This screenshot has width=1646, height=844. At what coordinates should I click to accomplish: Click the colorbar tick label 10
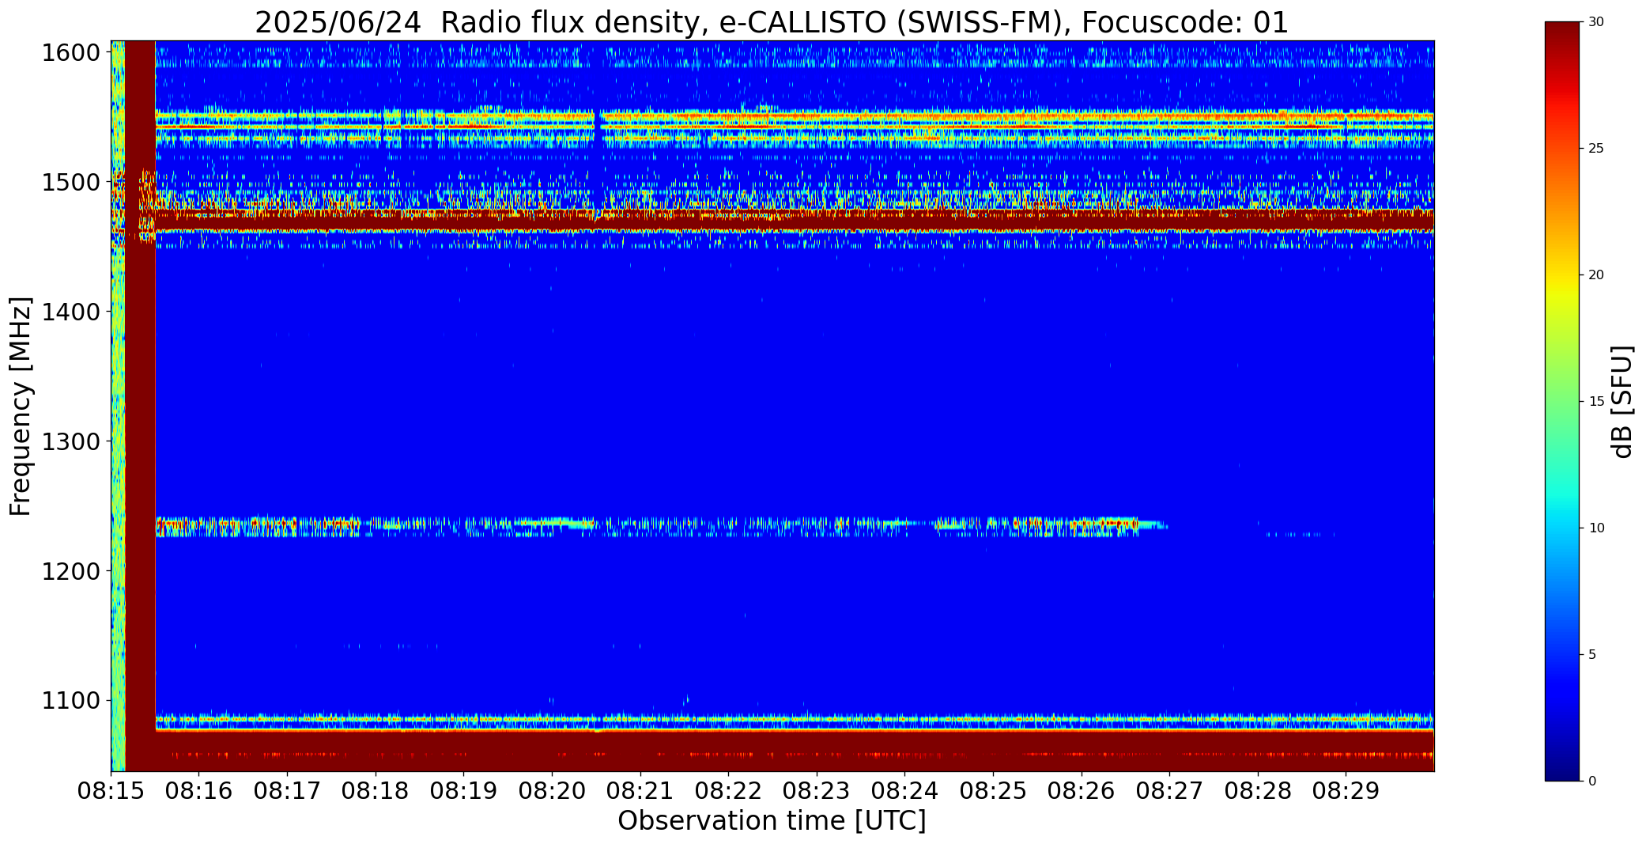click(1596, 528)
